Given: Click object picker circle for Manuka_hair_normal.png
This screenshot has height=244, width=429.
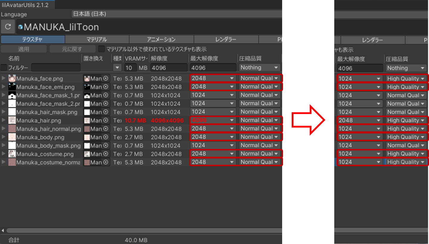Looking at the screenshot, I should point(106,129).
